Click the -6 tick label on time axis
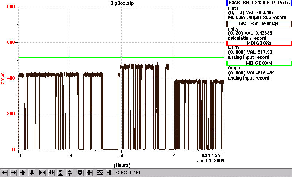The height and width of the screenshot is (177, 292). 70,155
